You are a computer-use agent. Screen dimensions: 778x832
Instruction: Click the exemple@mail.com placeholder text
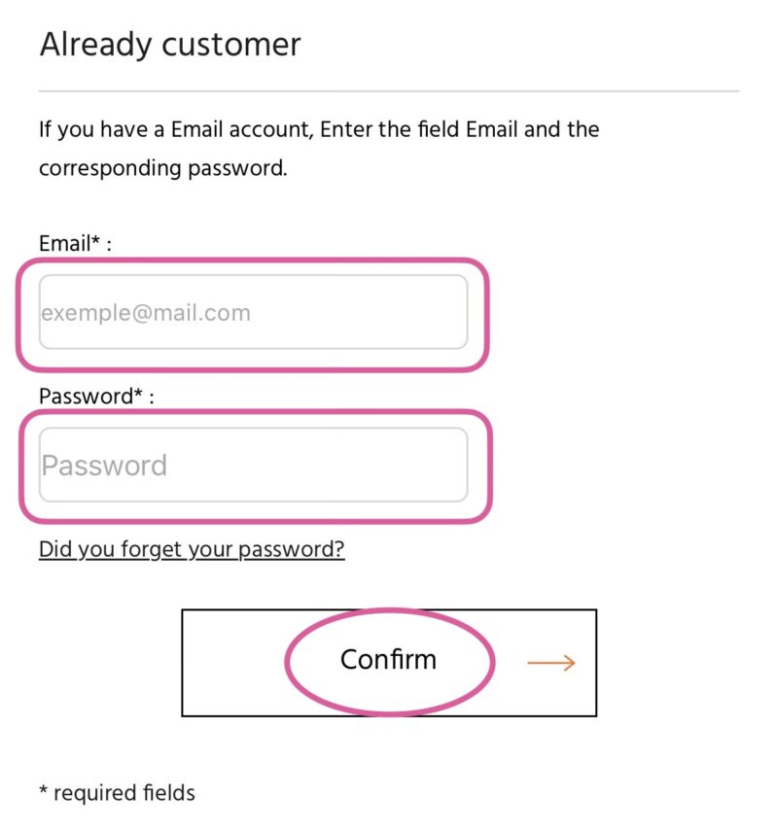click(146, 313)
